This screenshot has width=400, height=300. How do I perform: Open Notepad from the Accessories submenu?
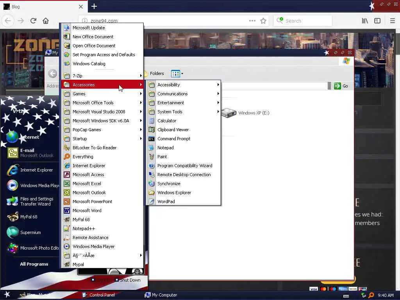click(x=184, y=147)
